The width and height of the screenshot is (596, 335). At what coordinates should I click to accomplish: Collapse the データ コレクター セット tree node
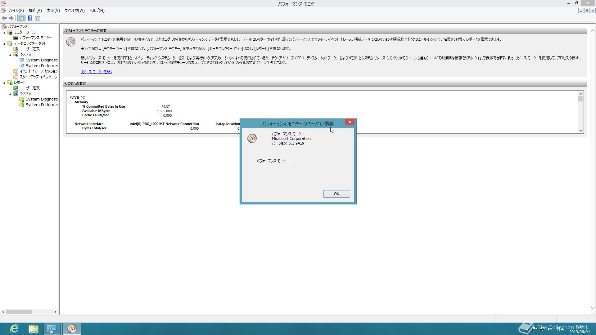5,44
